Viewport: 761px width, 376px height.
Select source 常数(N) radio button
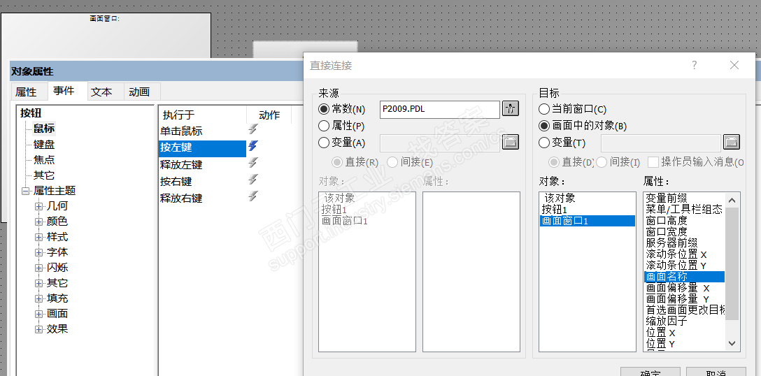(324, 109)
